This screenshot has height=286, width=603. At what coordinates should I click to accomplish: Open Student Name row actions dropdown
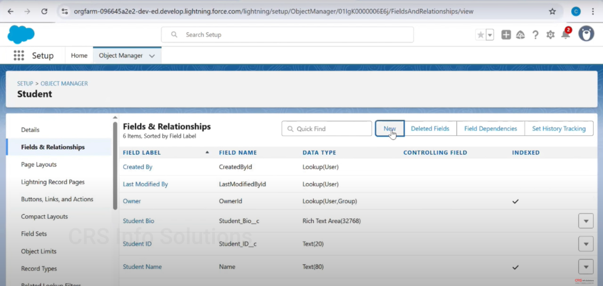click(586, 267)
